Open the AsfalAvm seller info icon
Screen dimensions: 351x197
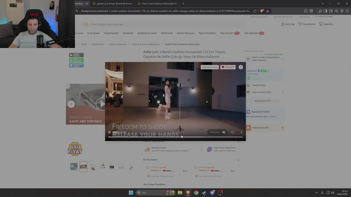click(x=268, y=71)
